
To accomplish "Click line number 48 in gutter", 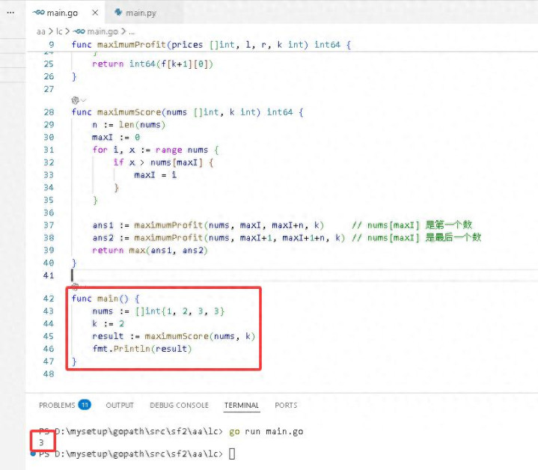I will (49, 374).
